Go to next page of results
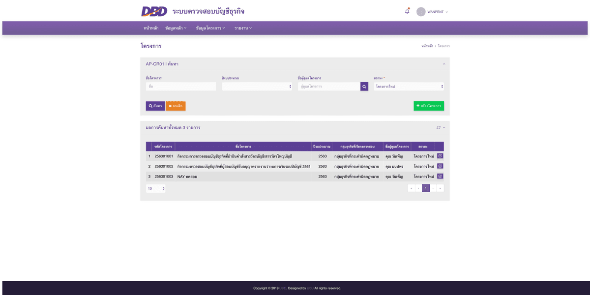590x295 pixels. (x=433, y=188)
